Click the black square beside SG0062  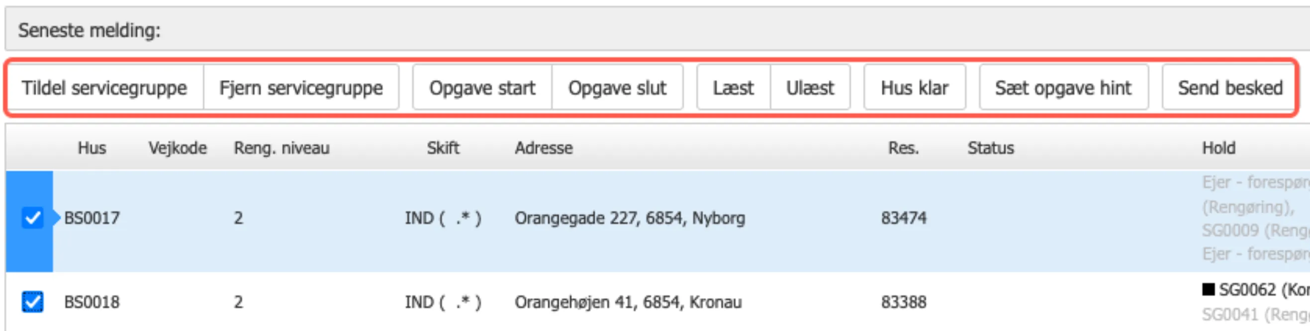(x=1208, y=289)
